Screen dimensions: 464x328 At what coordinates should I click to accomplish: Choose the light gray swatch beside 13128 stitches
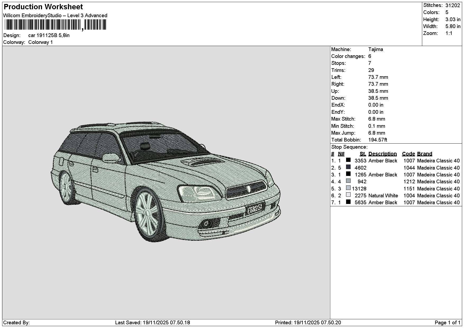tap(348, 188)
